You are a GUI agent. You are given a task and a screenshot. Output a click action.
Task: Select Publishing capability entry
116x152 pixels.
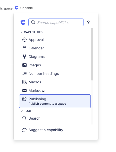[x=55, y=101]
